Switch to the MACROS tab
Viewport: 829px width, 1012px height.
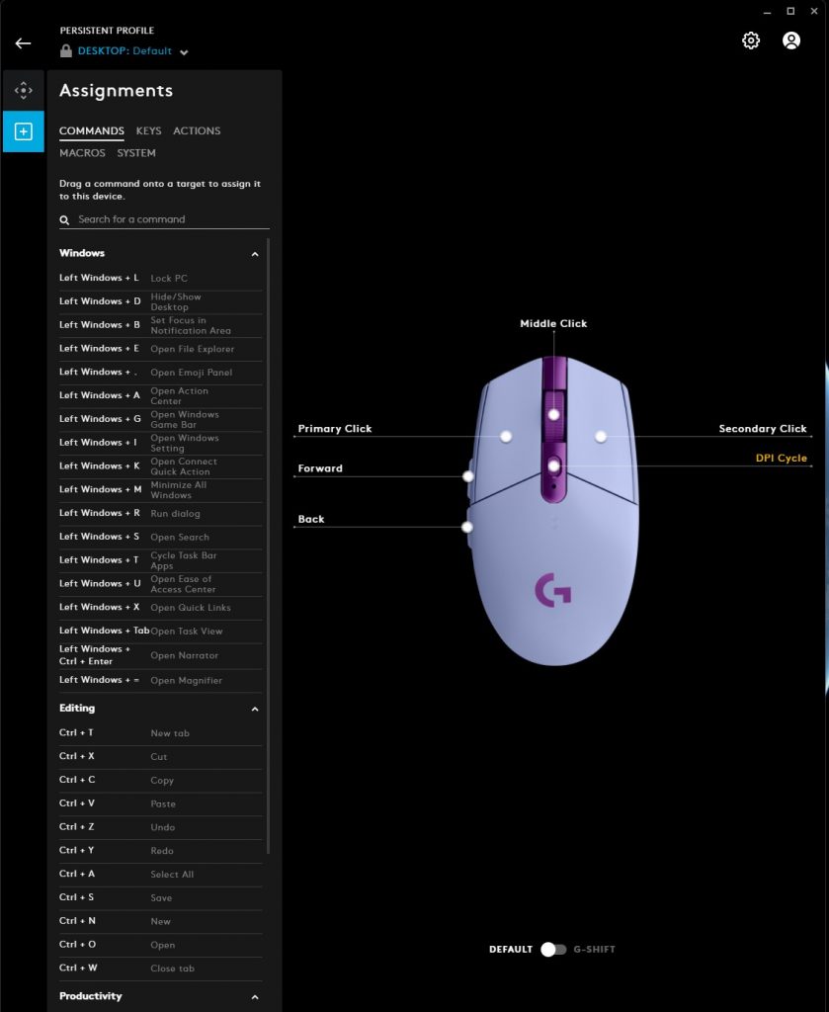pyautogui.click(x=82, y=153)
